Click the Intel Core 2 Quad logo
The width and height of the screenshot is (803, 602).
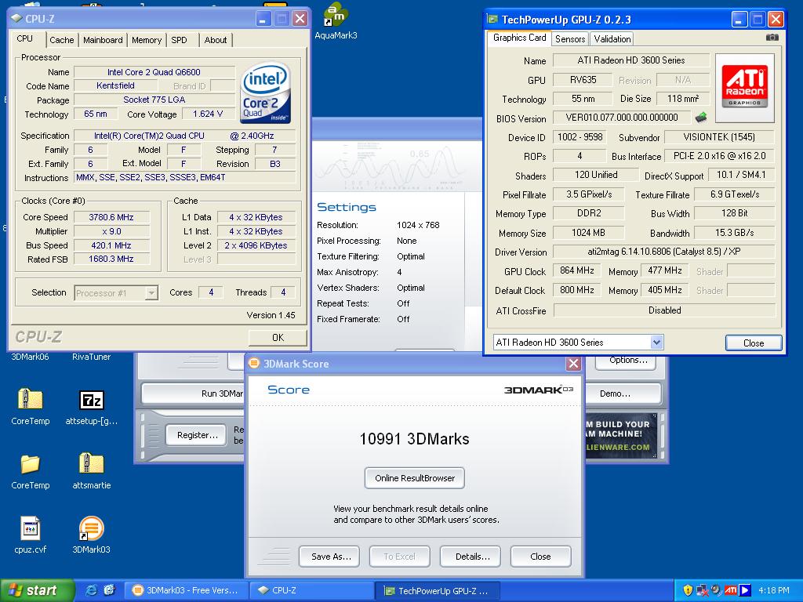pyautogui.click(x=265, y=92)
